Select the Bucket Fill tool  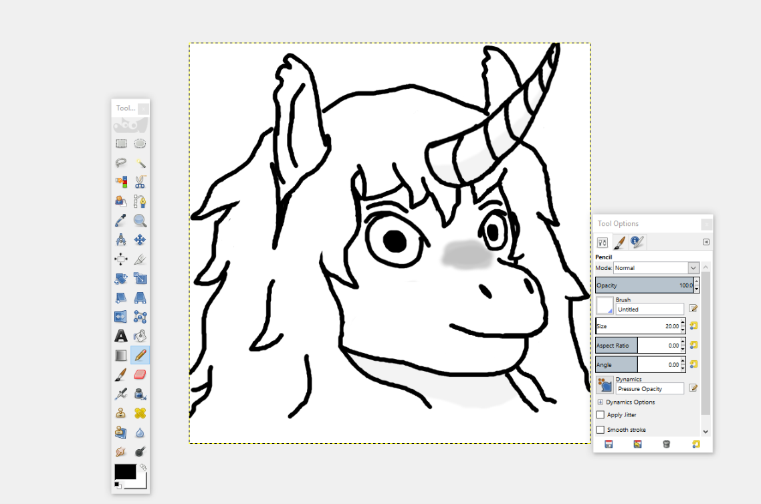coord(140,336)
